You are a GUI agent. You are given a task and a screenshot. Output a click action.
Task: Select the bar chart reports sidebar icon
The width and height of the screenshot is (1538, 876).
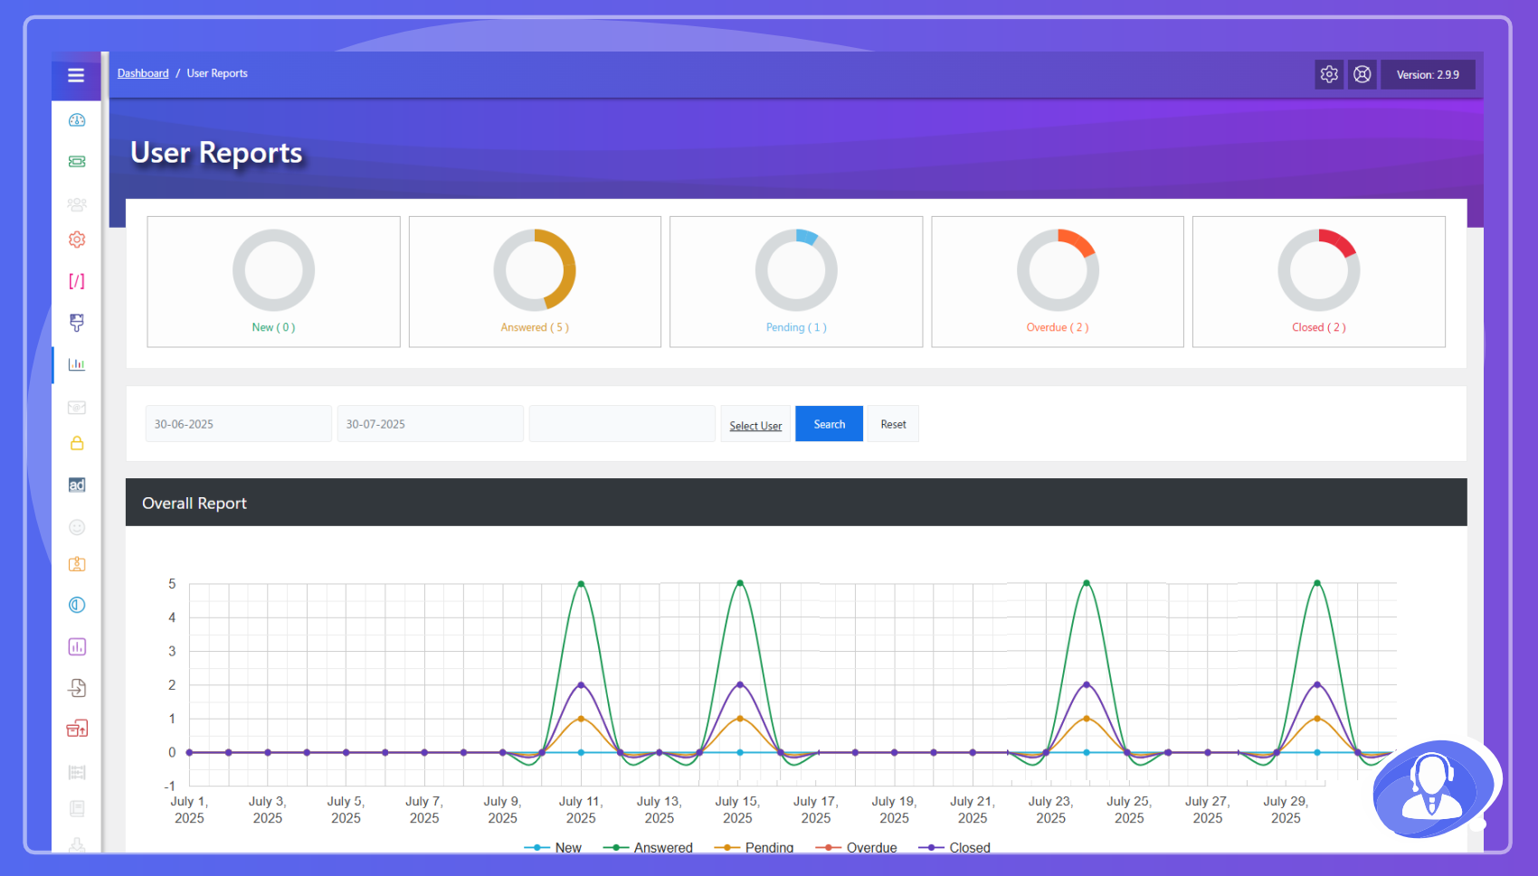(x=77, y=364)
